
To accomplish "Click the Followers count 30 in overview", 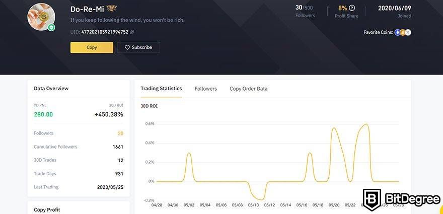I will click(x=121, y=133).
